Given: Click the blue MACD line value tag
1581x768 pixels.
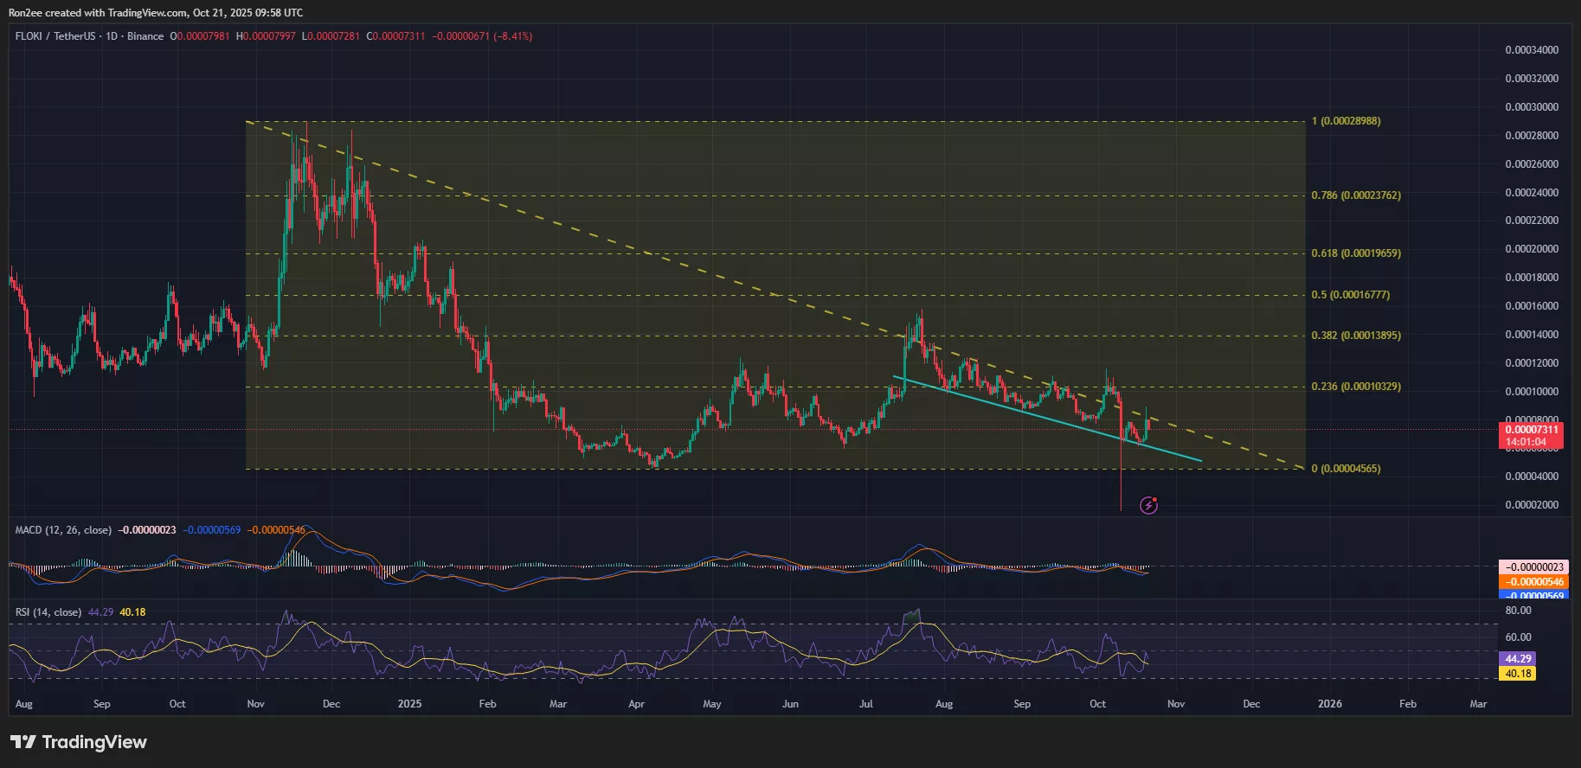Looking at the screenshot, I should click(x=1535, y=595).
